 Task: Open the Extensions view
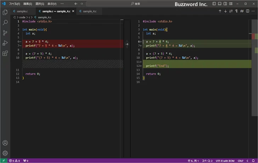(x=5, y=54)
